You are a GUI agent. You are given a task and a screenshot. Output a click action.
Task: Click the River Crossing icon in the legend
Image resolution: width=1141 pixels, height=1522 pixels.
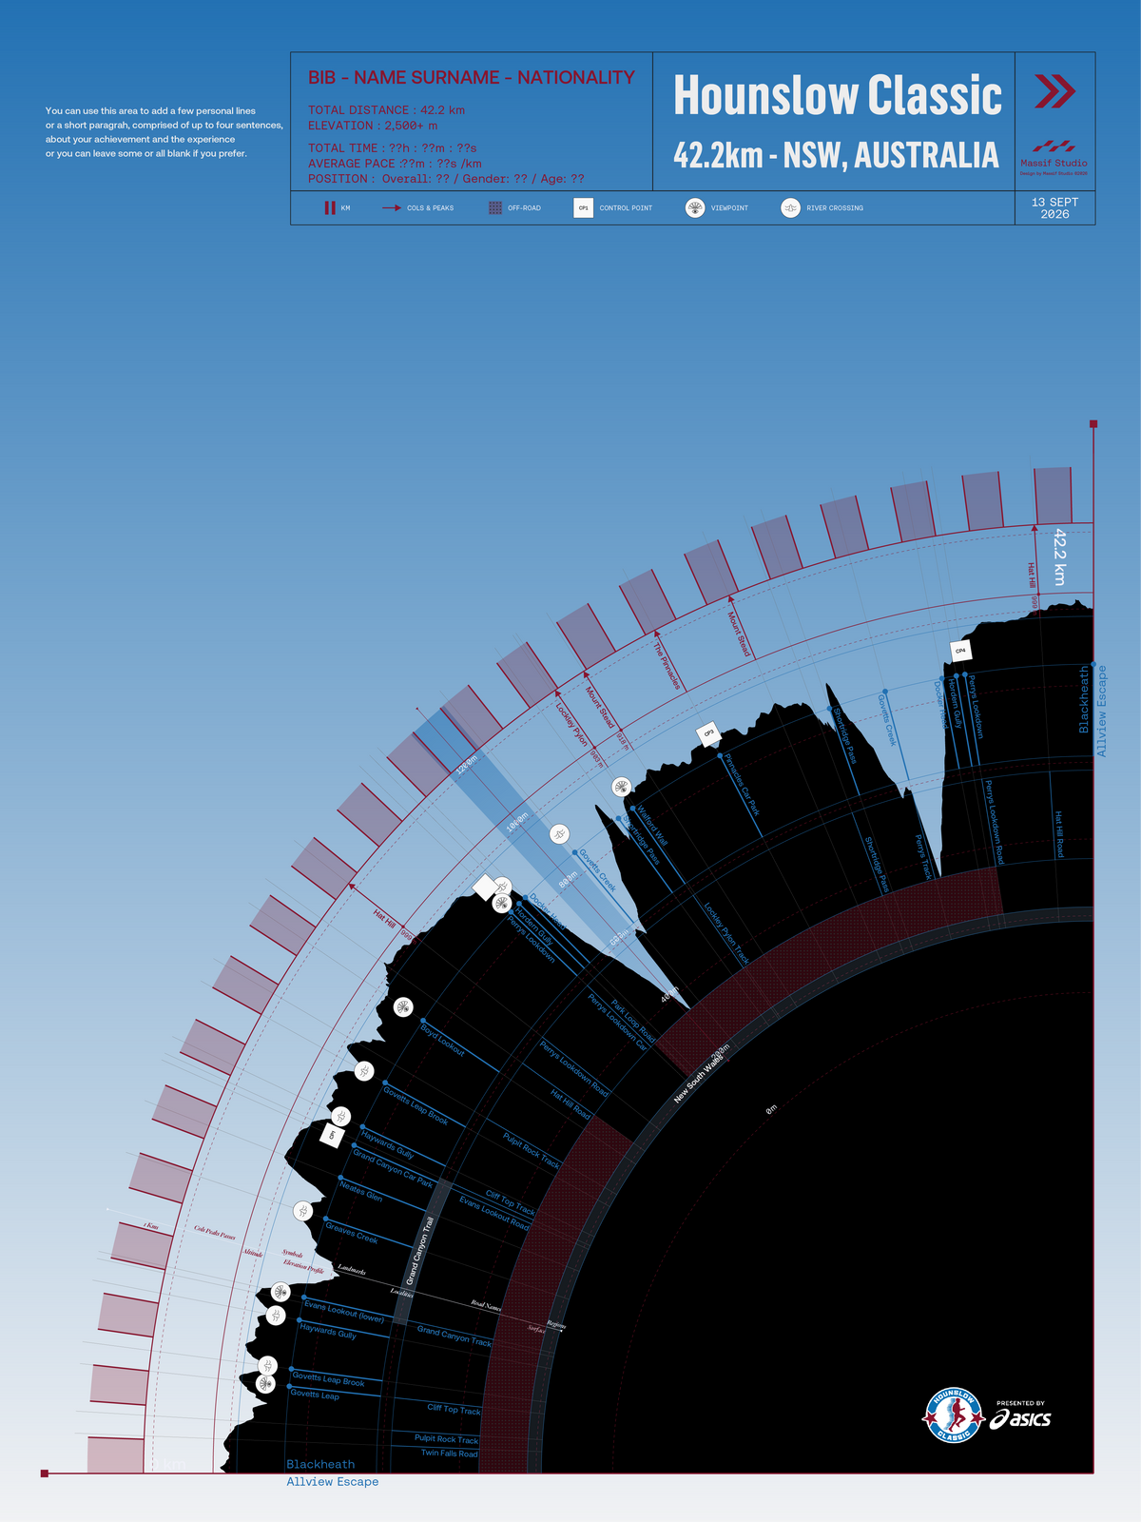tap(790, 207)
